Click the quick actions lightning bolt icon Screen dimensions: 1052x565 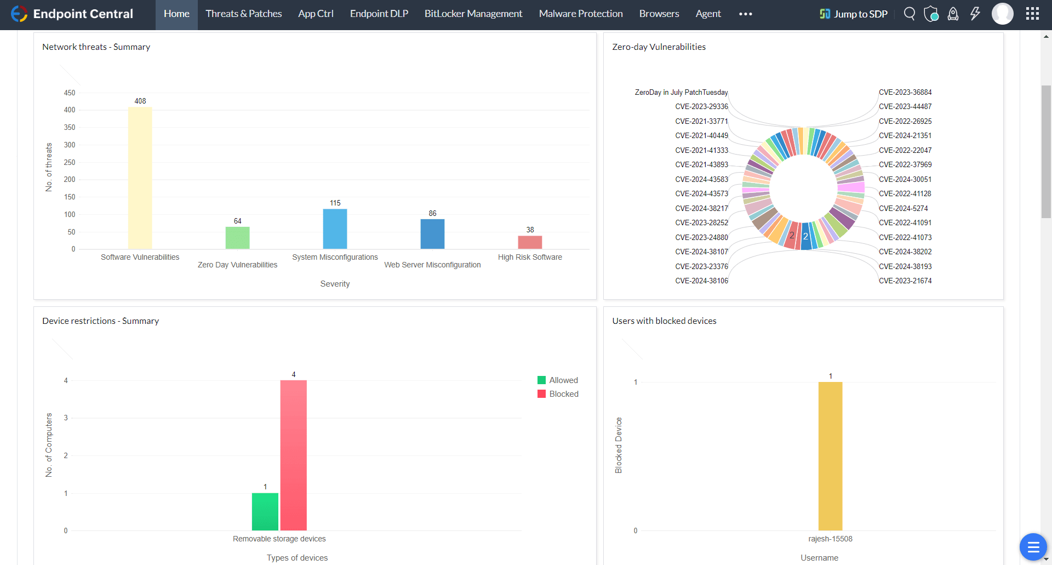(975, 14)
